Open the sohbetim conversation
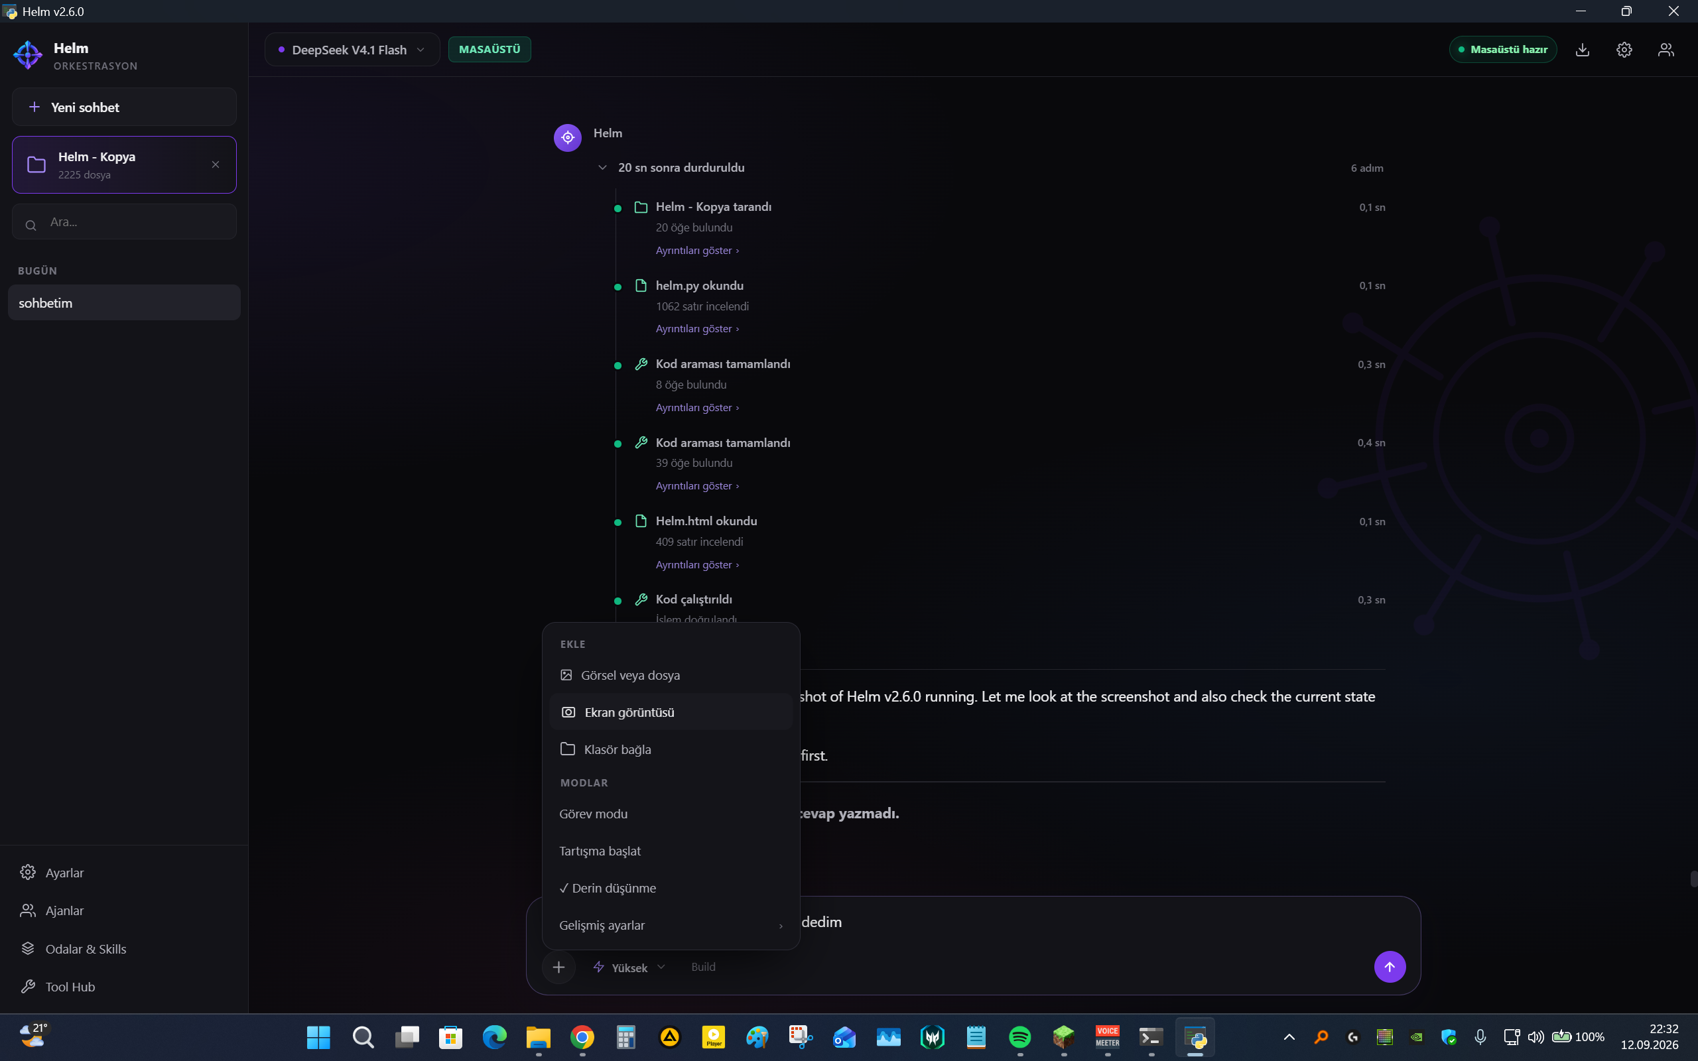Image resolution: width=1698 pixels, height=1061 pixels. pos(123,303)
